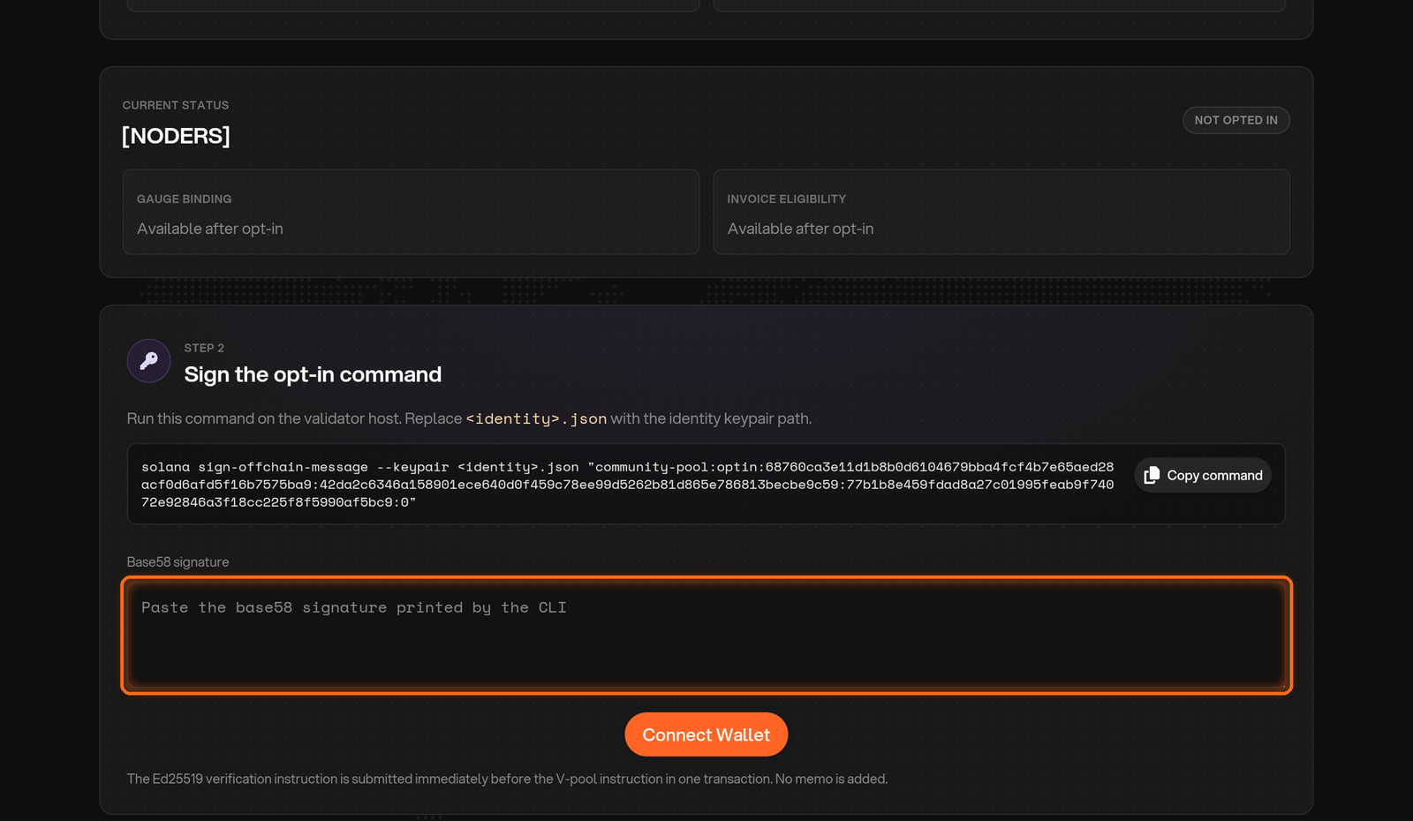The width and height of the screenshot is (1413, 821).
Task: Click the key icon beside Step 2
Action: tap(148, 361)
